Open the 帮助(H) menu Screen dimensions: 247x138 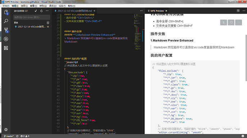pos(72,6)
